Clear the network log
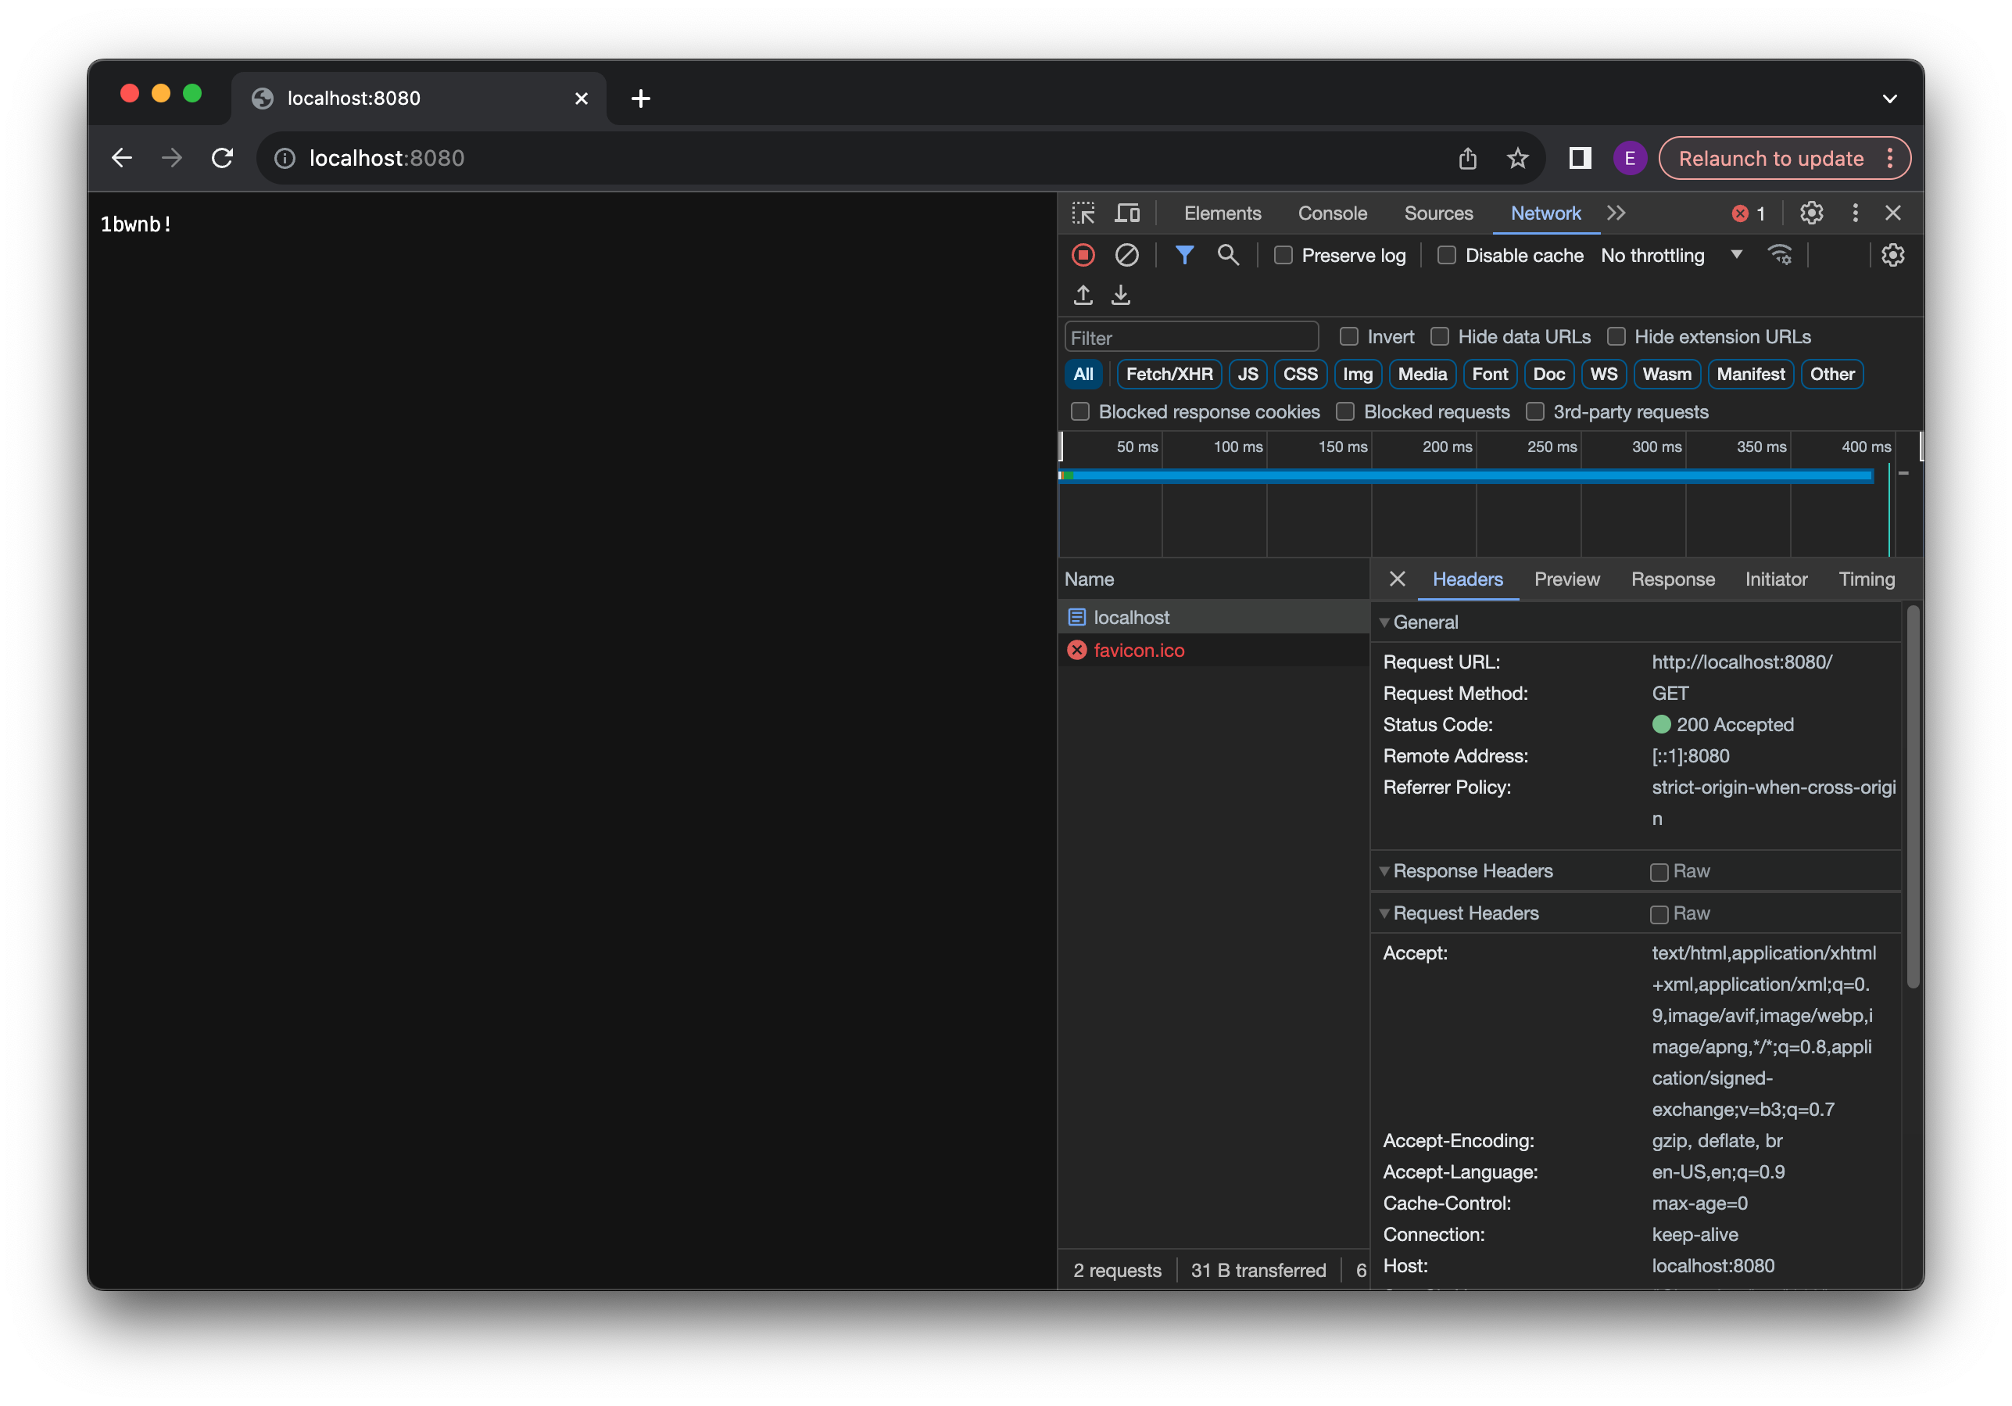Viewport: 2012px width, 1406px height. (1127, 255)
